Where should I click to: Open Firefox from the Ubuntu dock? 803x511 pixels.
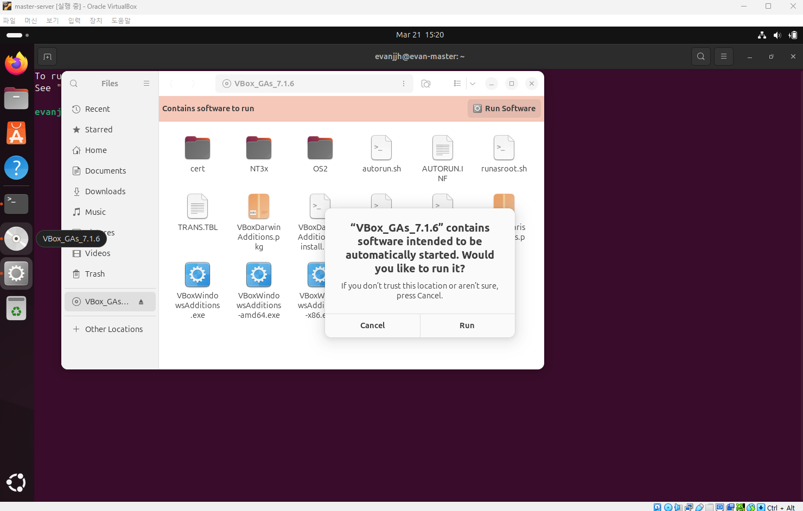pyautogui.click(x=16, y=63)
